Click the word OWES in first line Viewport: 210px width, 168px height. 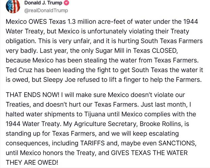[37, 22]
